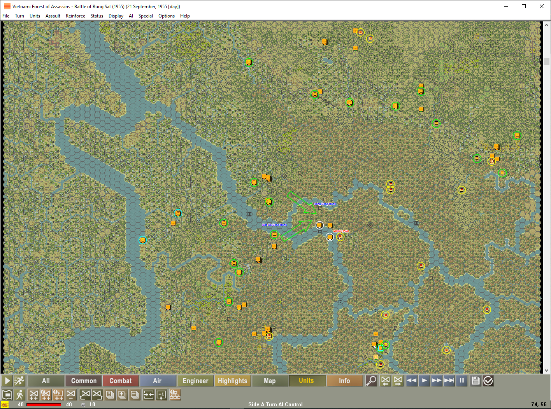
Task: Open the Status menu
Action: [x=97, y=16]
